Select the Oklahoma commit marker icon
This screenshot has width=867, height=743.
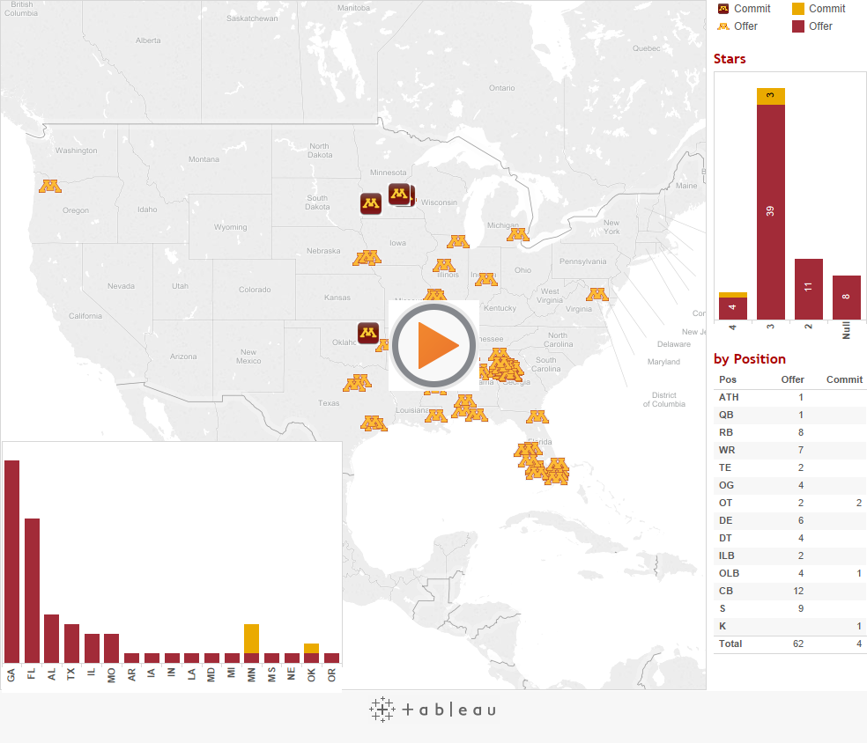pos(368,333)
